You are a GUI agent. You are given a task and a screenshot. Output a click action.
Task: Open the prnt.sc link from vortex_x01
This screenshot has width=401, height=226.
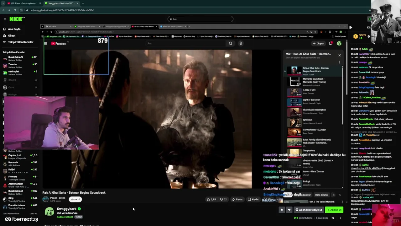point(365,201)
